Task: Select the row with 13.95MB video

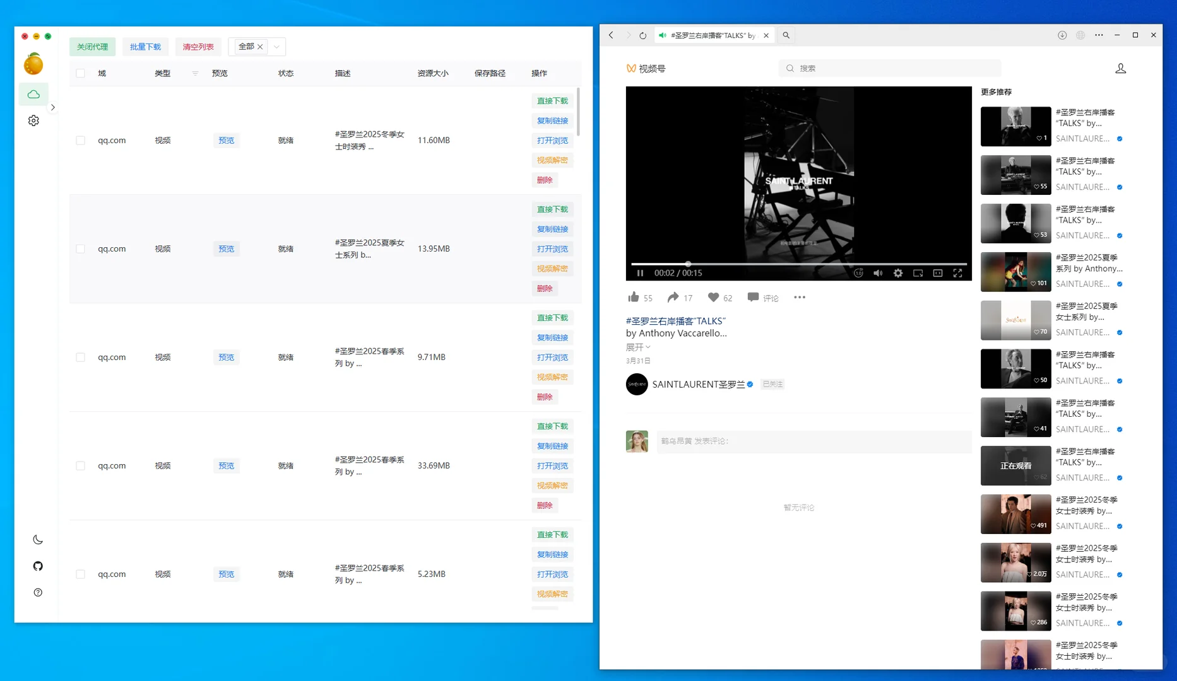Action: click(x=80, y=248)
